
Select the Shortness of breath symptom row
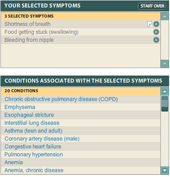tap(80, 24)
